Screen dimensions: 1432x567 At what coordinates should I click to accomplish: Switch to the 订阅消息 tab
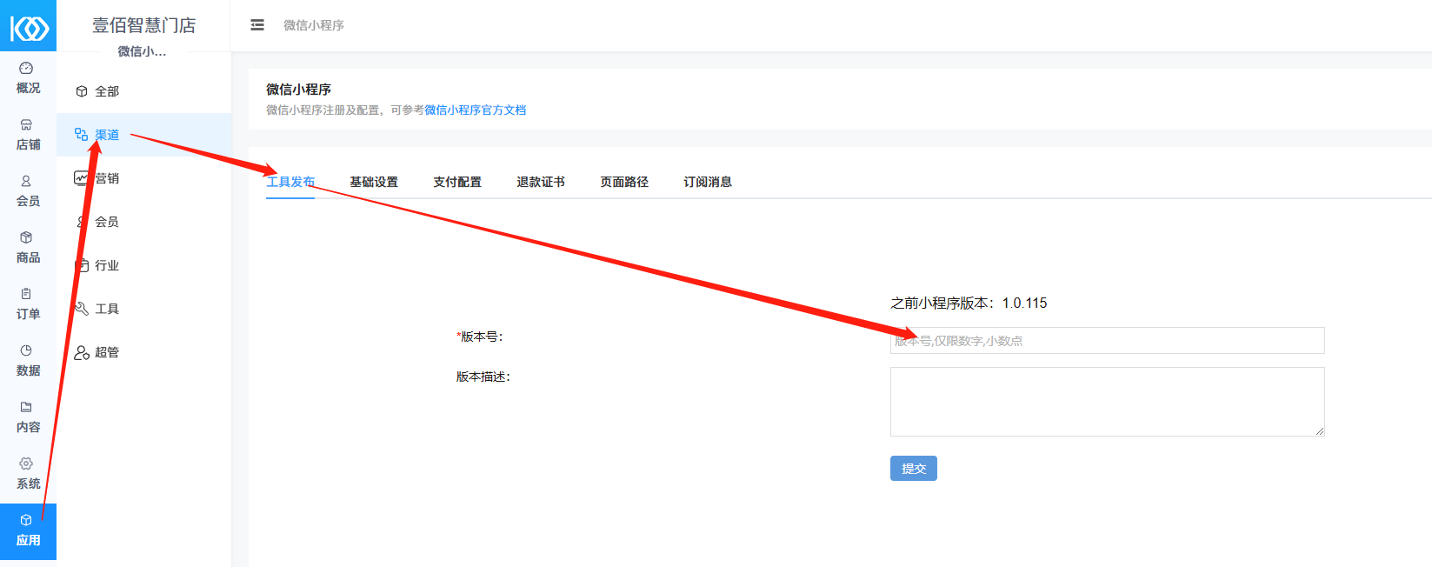(708, 182)
